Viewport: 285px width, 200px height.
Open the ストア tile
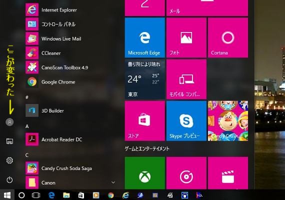[x=145, y=121]
